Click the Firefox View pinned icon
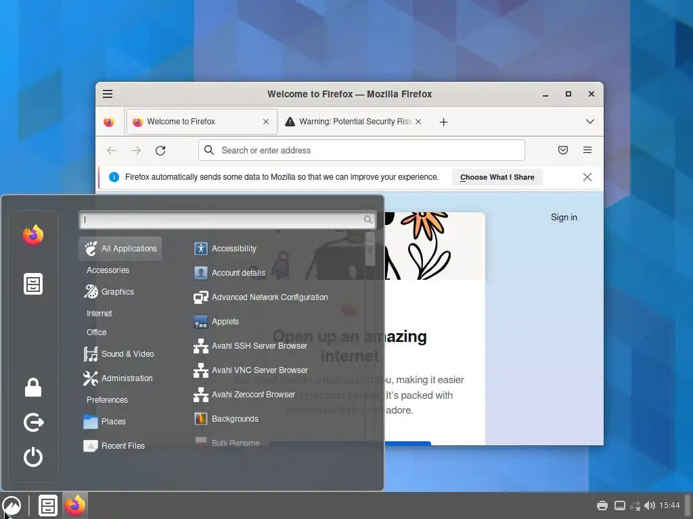The height and width of the screenshot is (519, 693). tap(109, 122)
